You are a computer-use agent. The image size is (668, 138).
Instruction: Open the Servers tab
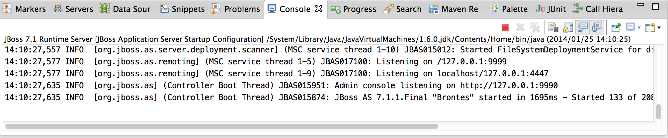pos(73,9)
